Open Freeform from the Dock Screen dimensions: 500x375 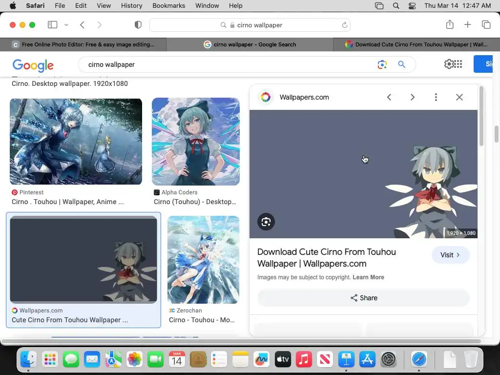(262, 359)
